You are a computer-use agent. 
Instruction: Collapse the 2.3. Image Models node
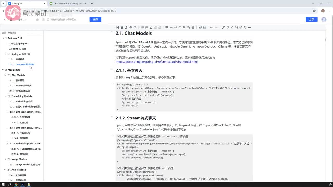pos(5,159)
